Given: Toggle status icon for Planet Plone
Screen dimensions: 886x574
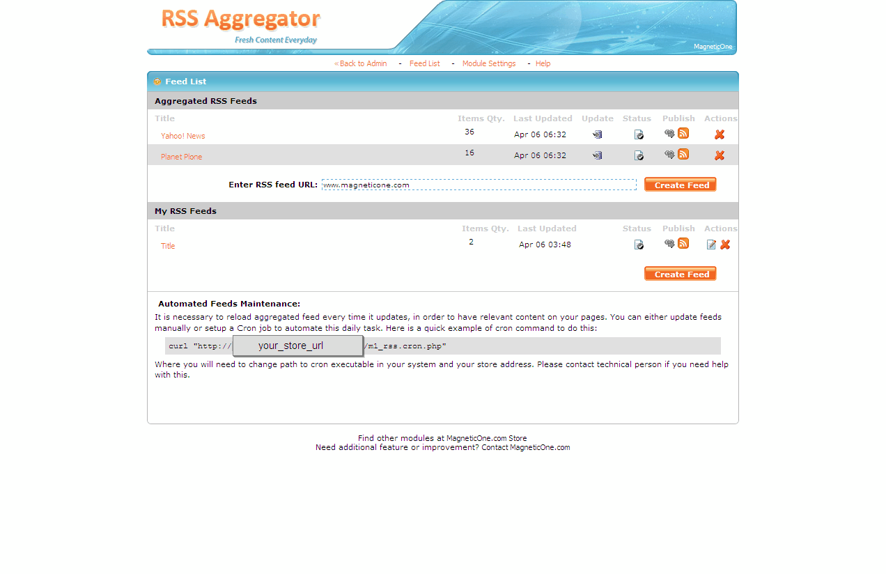Looking at the screenshot, I should pyautogui.click(x=639, y=155).
